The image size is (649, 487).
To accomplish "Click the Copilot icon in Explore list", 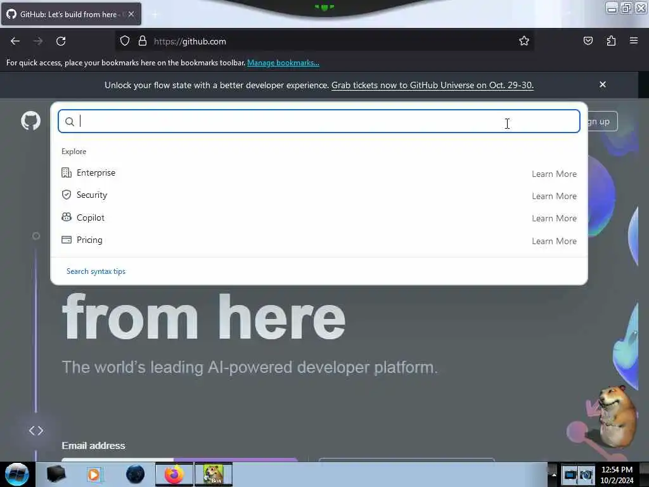I will click(66, 217).
